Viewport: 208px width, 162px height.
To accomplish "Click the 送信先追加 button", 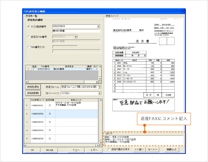I will pyautogui.click(x=33, y=87).
